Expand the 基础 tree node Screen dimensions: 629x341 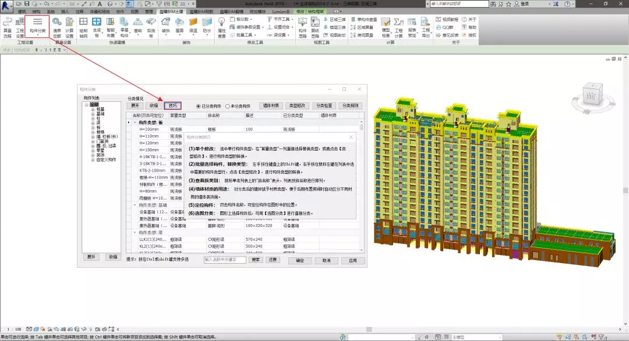tap(93, 113)
